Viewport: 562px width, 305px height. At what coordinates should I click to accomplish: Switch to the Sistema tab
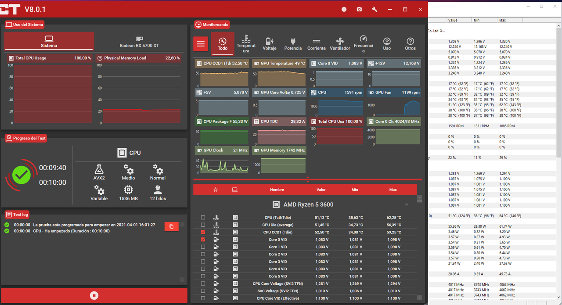coord(49,41)
